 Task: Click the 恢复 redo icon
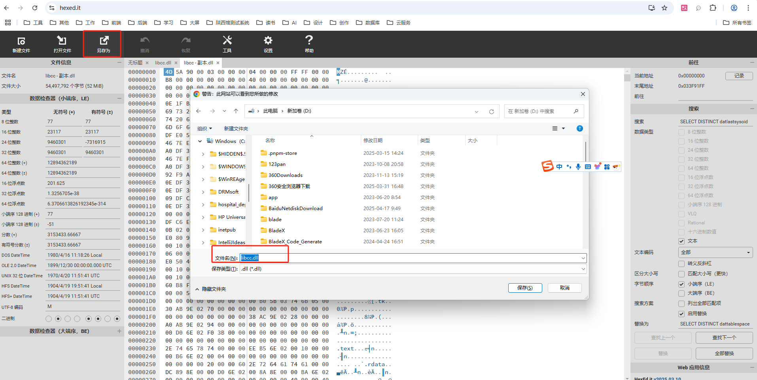click(x=186, y=44)
